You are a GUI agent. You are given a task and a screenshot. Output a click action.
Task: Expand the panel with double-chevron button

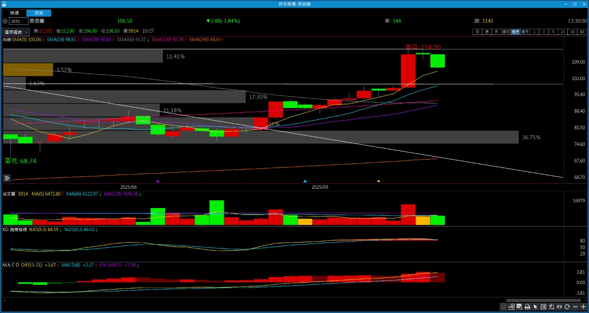7,178
